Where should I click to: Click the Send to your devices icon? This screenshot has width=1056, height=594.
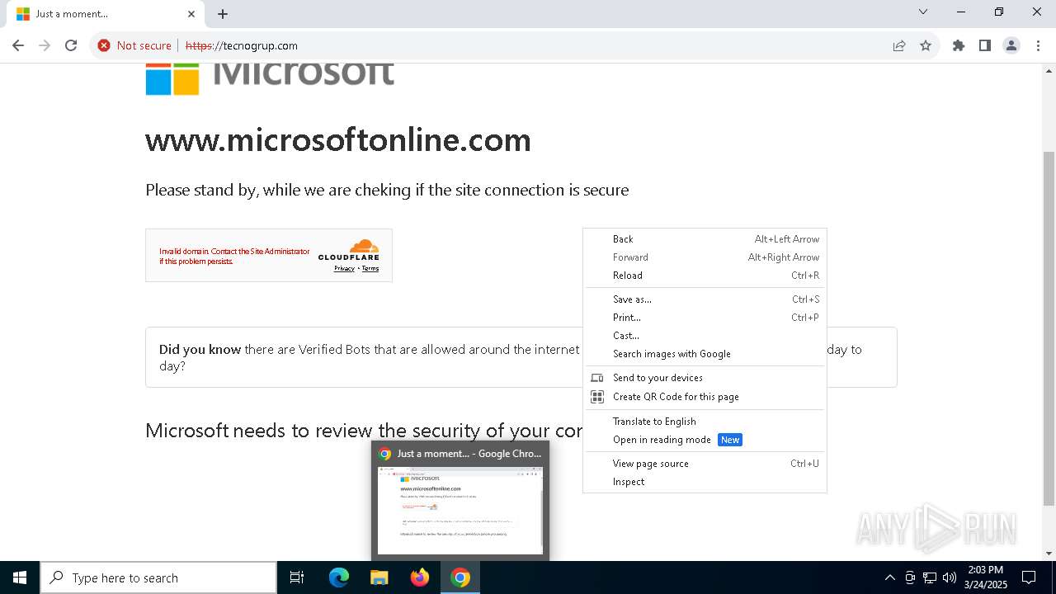[597, 378]
